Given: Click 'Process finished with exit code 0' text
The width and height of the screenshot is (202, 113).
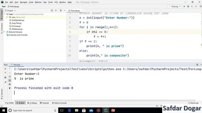Looking at the screenshot, I should point(44,88).
